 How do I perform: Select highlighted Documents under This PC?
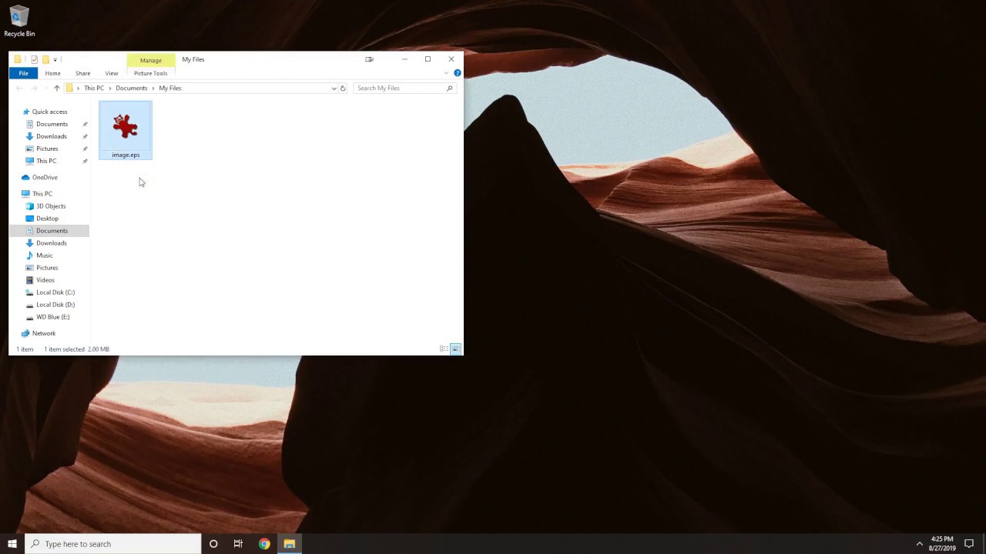(52, 231)
